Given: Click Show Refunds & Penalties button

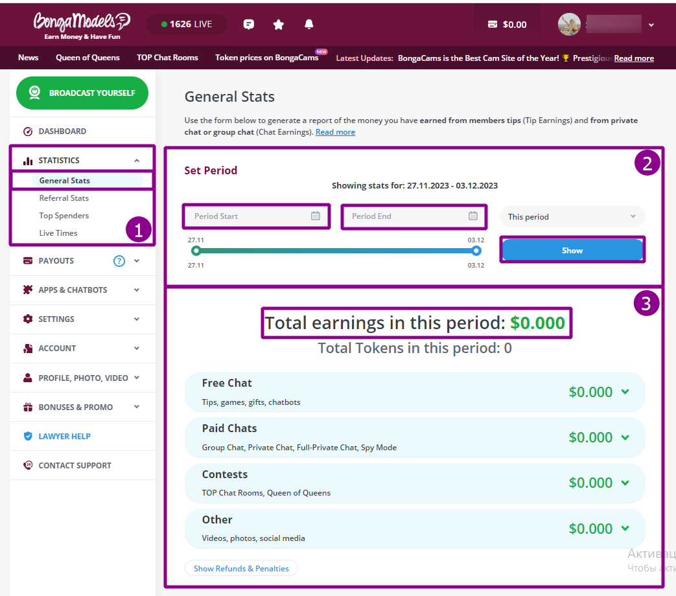Looking at the screenshot, I should (x=241, y=568).
